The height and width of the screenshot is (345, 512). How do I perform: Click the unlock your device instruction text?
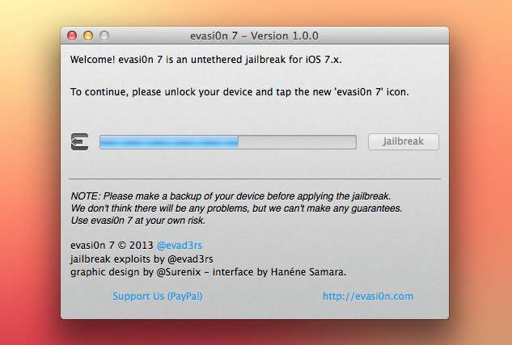(x=239, y=92)
